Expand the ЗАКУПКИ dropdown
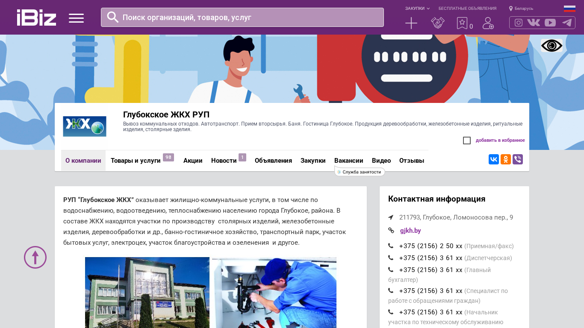Viewport: 584px width, 328px height. 417,9
